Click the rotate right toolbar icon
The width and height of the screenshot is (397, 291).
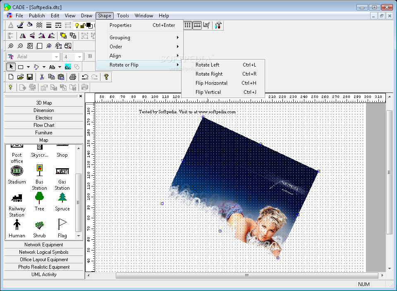(41, 36)
